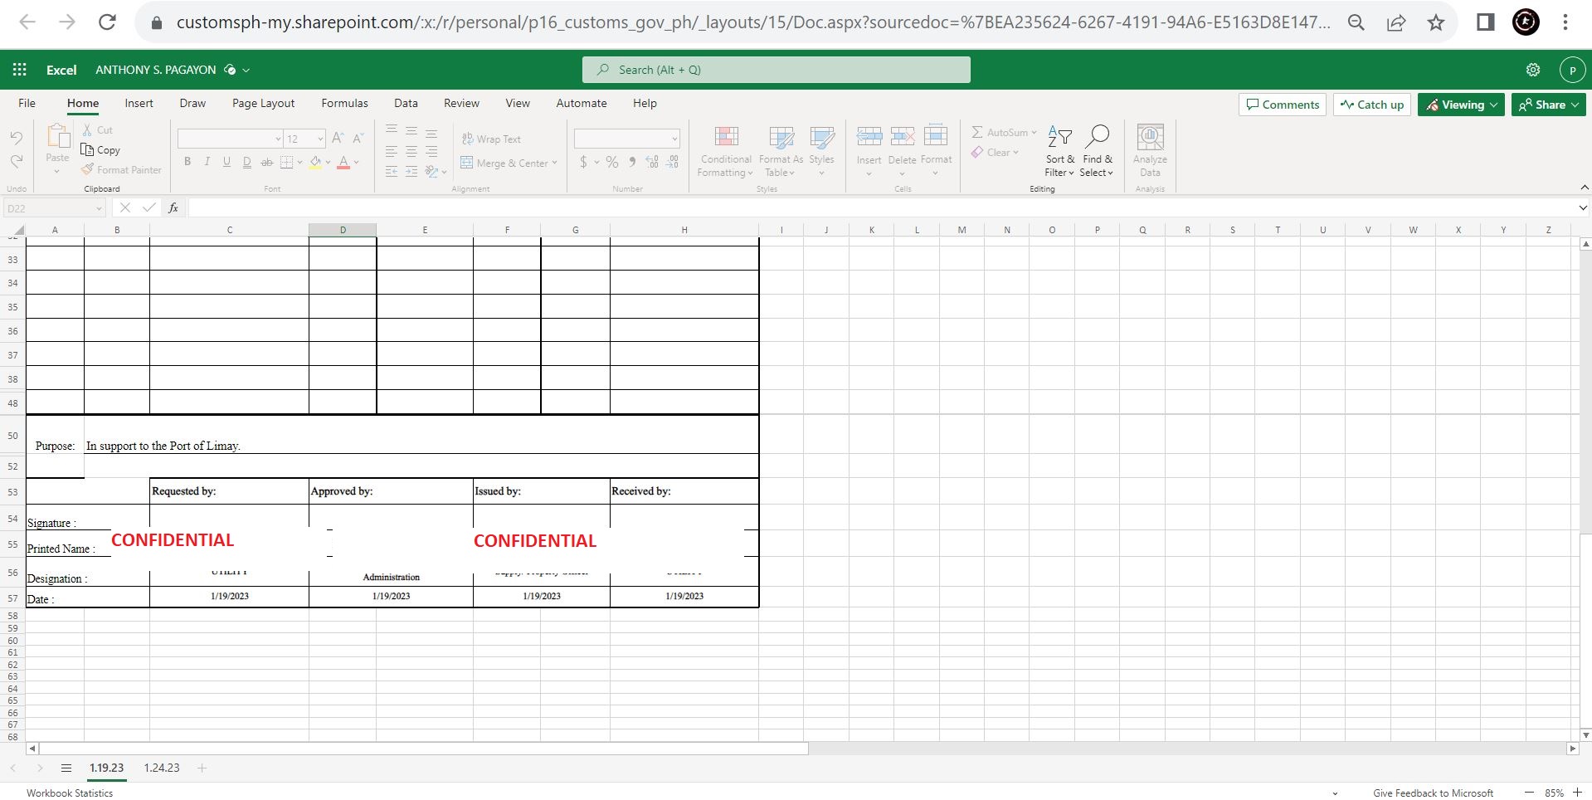
Task: Open the Excel app launcher grid
Action: click(20, 70)
